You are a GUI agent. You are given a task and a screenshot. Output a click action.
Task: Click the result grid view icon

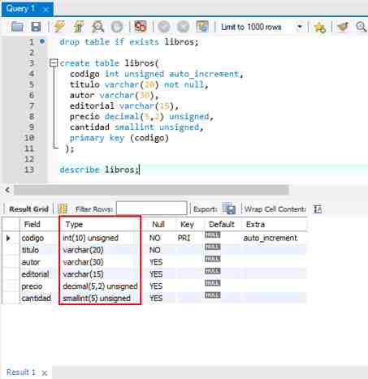tap(63, 209)
